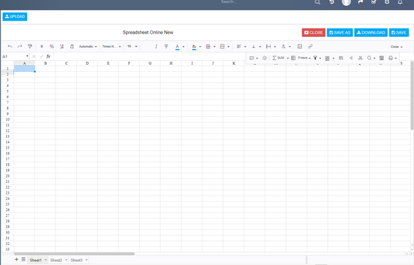Expand the Freeze panes dropdown
414x265 pixels.
coord(304,58)
